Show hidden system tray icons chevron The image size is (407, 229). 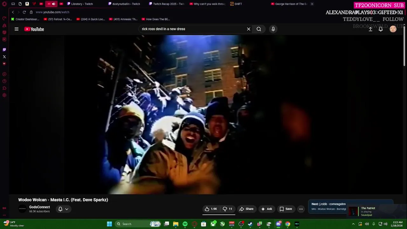pos(353,224)
